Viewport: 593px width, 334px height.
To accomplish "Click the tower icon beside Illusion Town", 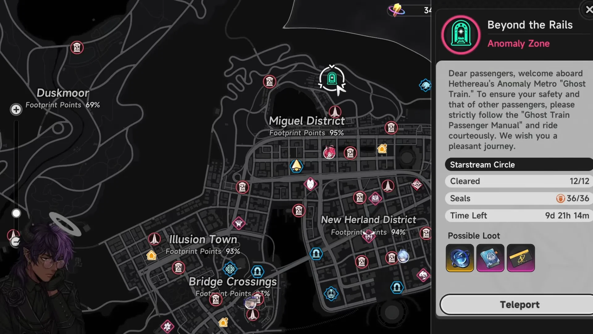I will (154, 239).
